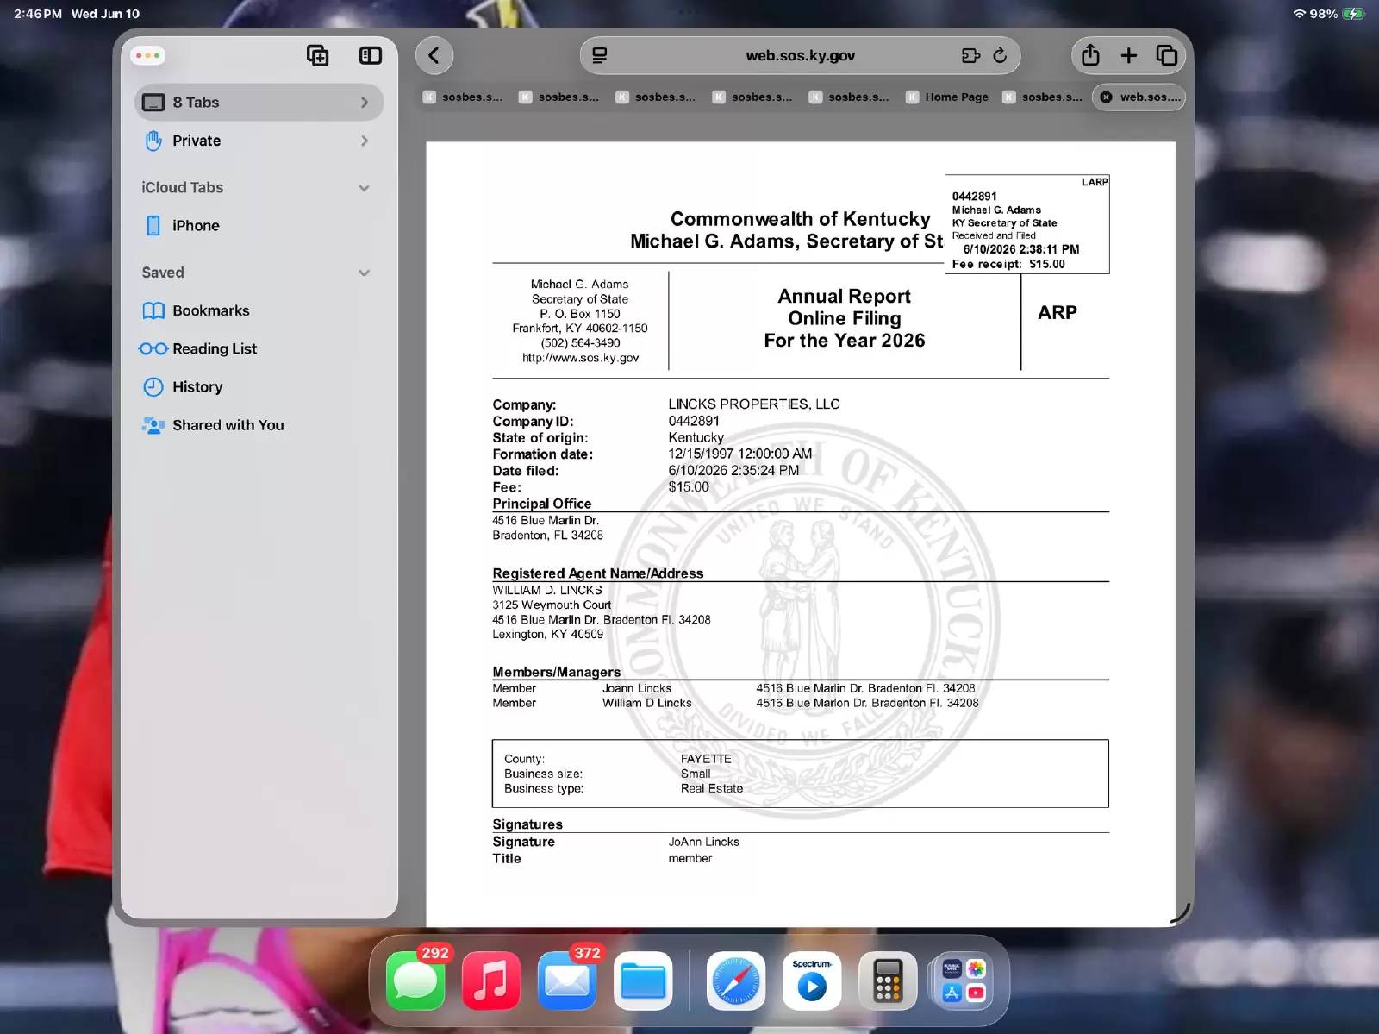Add a new tab with plus icon

tap(1128, 56)
